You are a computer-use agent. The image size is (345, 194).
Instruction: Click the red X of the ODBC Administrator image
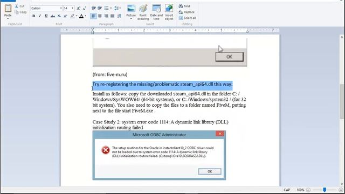pyautogui.click(x=219, y=134)
